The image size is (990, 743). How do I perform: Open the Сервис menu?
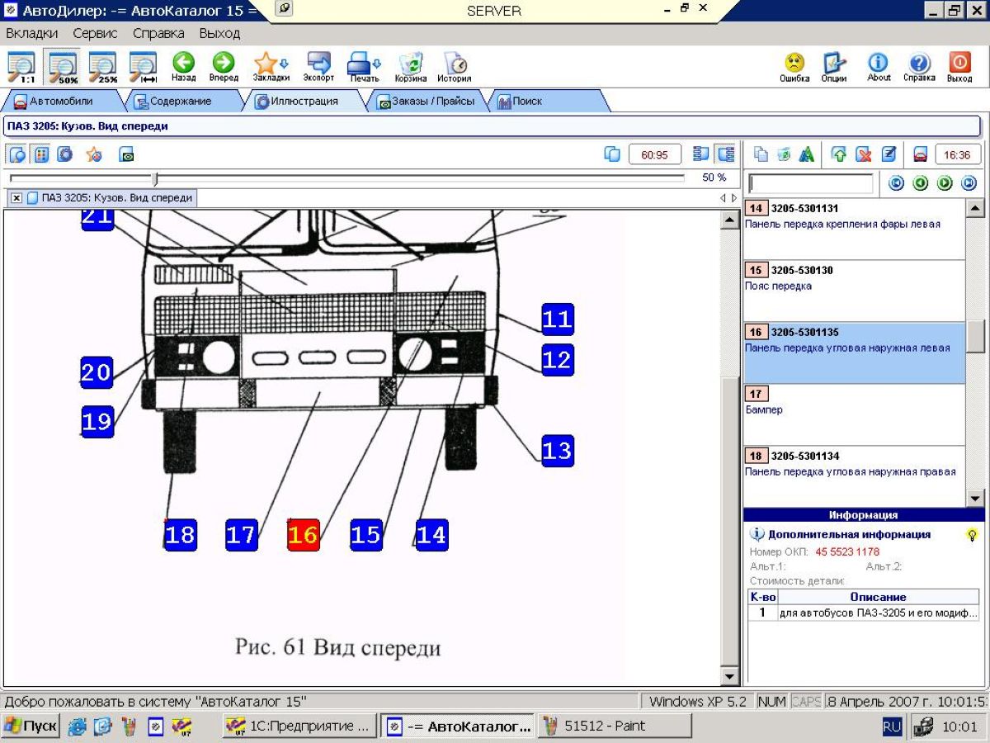(95, 34)
